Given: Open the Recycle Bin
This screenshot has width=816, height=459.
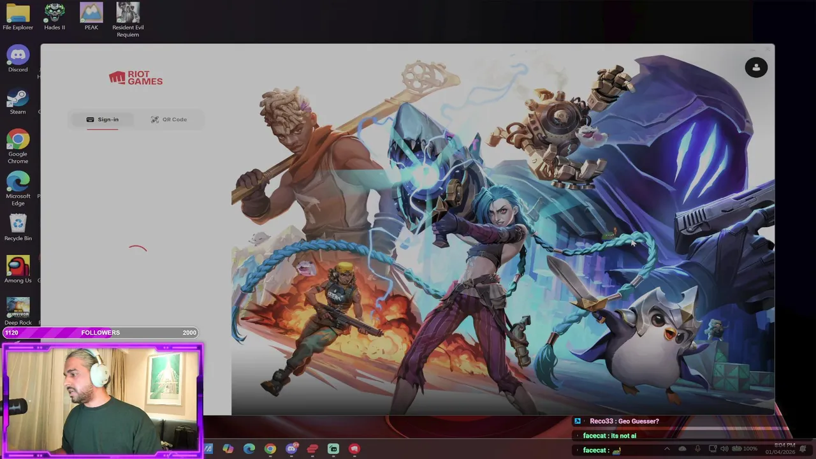Looking at the screenshot, I should (x=18, y=228).
